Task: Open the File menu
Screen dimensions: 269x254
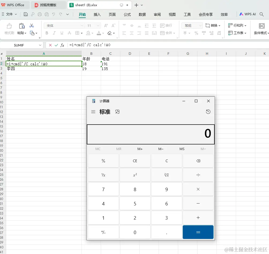Action: pos(9,14)
